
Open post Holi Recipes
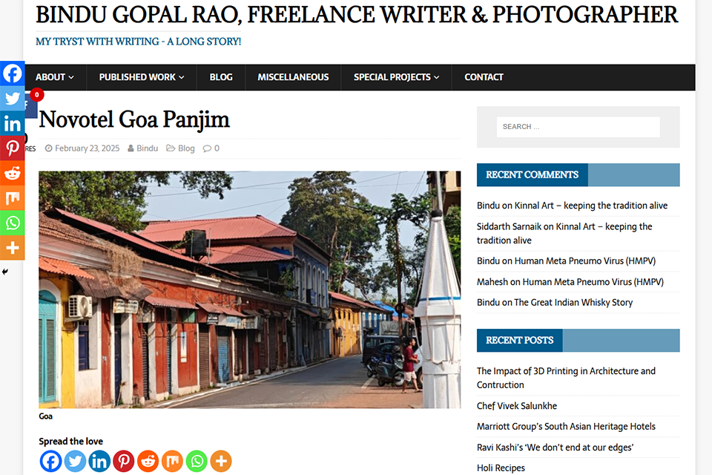501,468
